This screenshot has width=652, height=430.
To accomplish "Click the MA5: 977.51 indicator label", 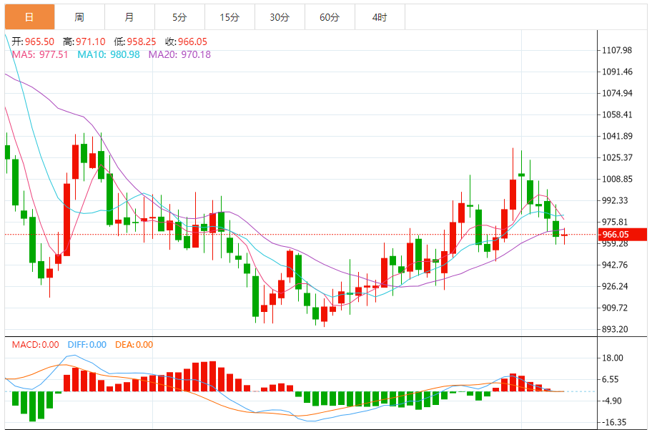I will tap(40, 54).
